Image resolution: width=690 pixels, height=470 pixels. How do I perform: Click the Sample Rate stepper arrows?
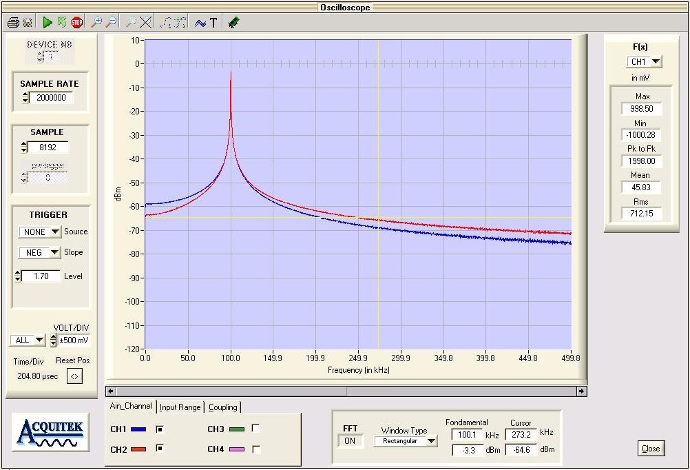click(x=25, y=98)
